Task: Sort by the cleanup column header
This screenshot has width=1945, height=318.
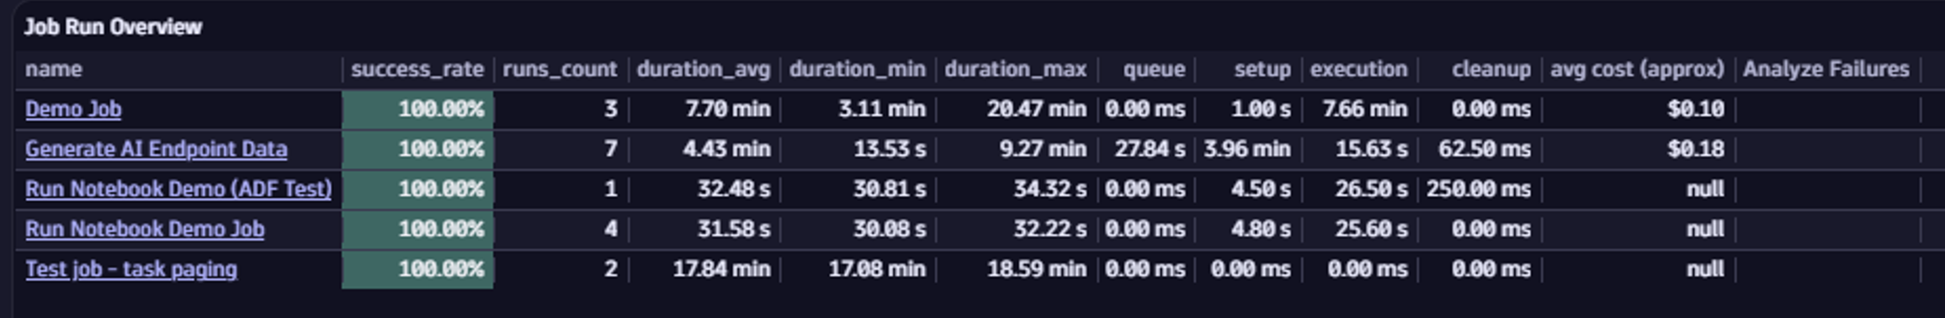Action: coord(1491,69)
